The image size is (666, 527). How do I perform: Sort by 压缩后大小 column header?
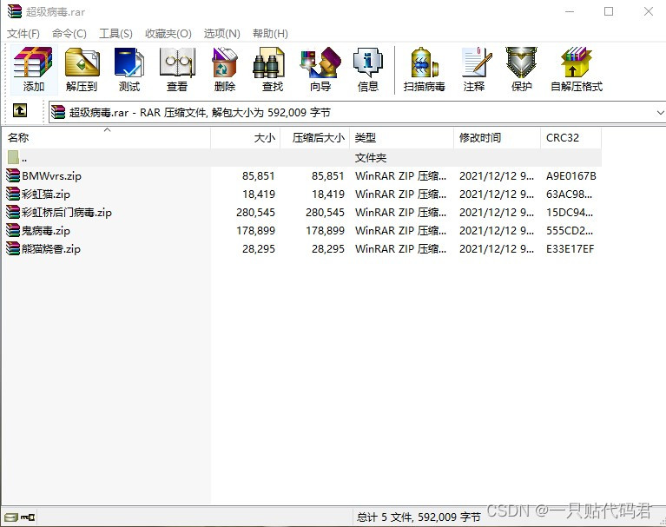click(x=314, y=137)
